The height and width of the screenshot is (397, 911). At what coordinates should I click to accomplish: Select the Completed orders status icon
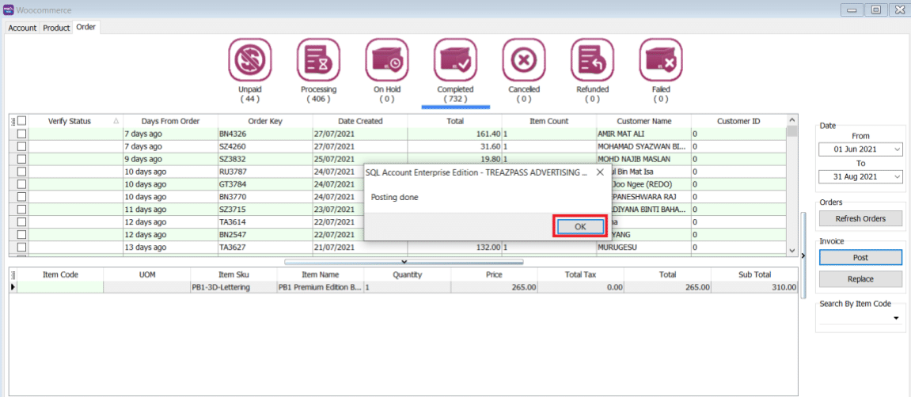455,59
